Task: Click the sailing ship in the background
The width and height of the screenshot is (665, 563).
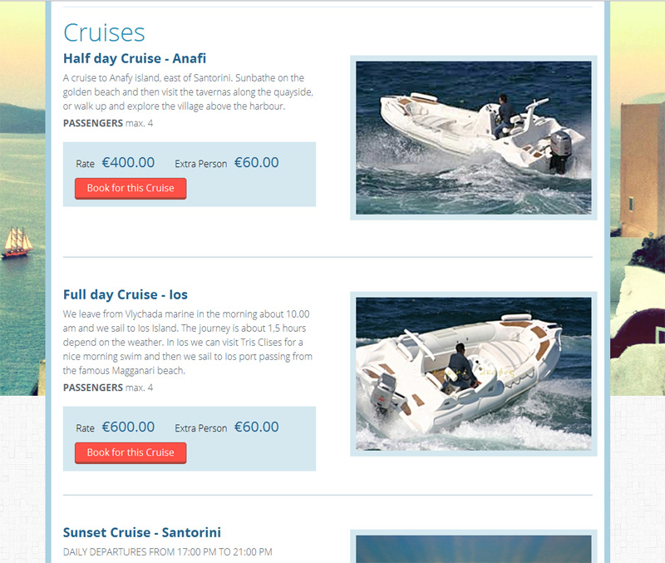Action: coord(17,242)
